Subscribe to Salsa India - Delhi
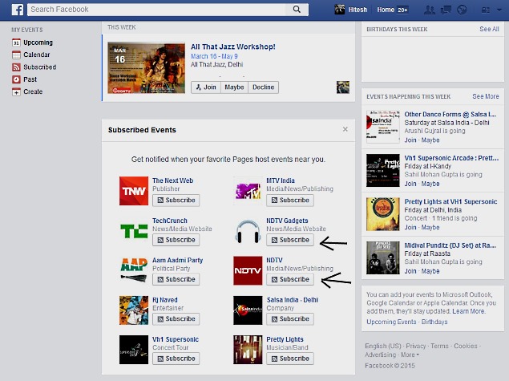This screenshot has height=381, width=509. (290, 319)
